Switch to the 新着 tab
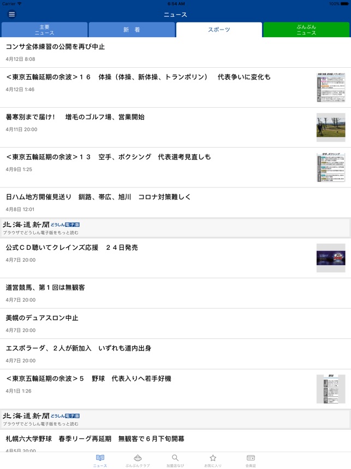Viewport: 351px width, 469px height. click(x=132, y=30)
